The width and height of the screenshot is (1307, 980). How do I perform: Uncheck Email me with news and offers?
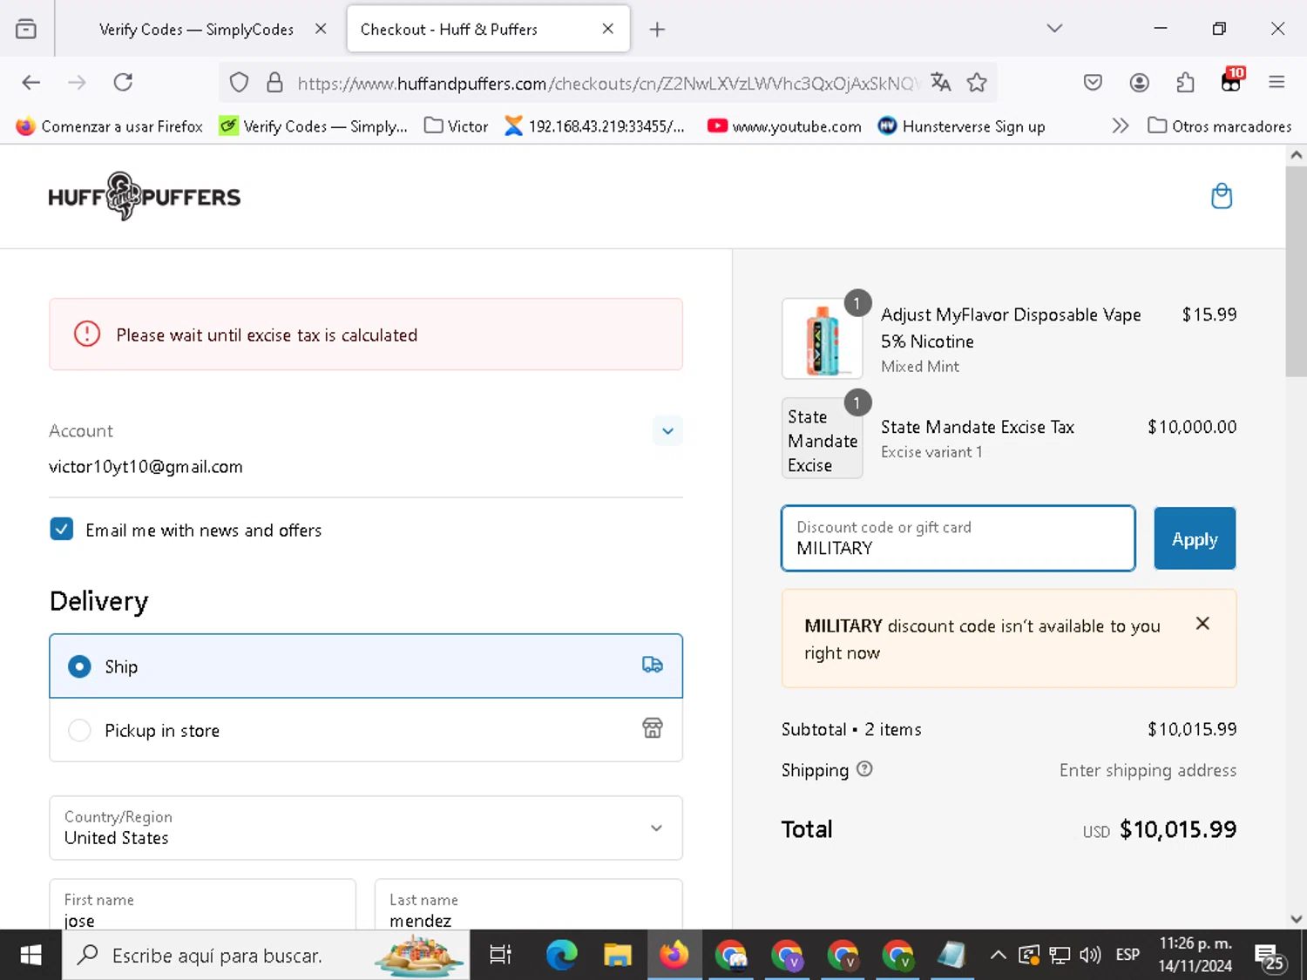point(62,530)
